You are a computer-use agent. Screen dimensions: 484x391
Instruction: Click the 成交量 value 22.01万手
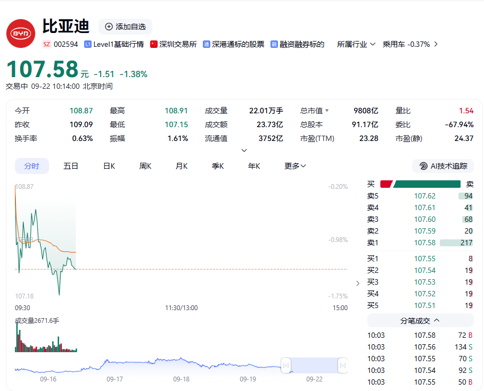coord(266,111)
